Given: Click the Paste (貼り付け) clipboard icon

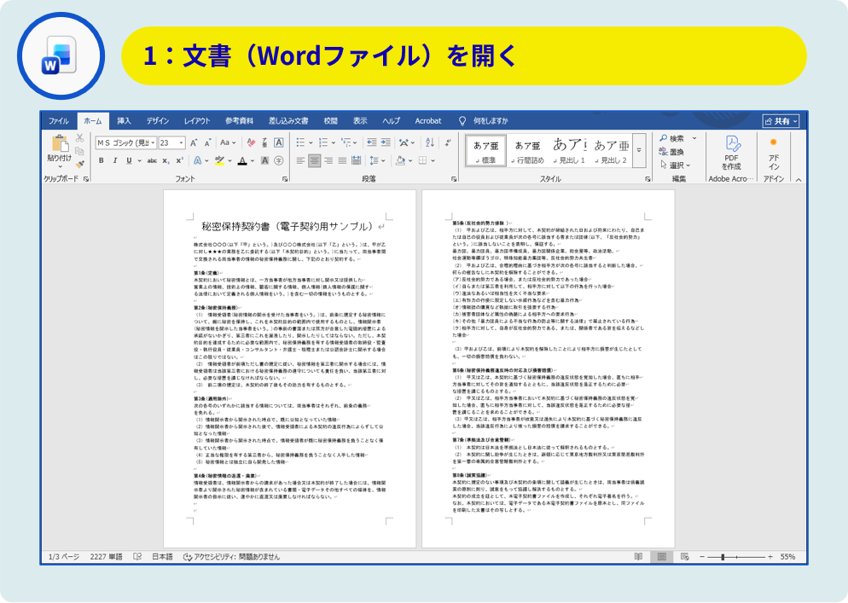Looking at the screenshot, I should pos(59,147).
